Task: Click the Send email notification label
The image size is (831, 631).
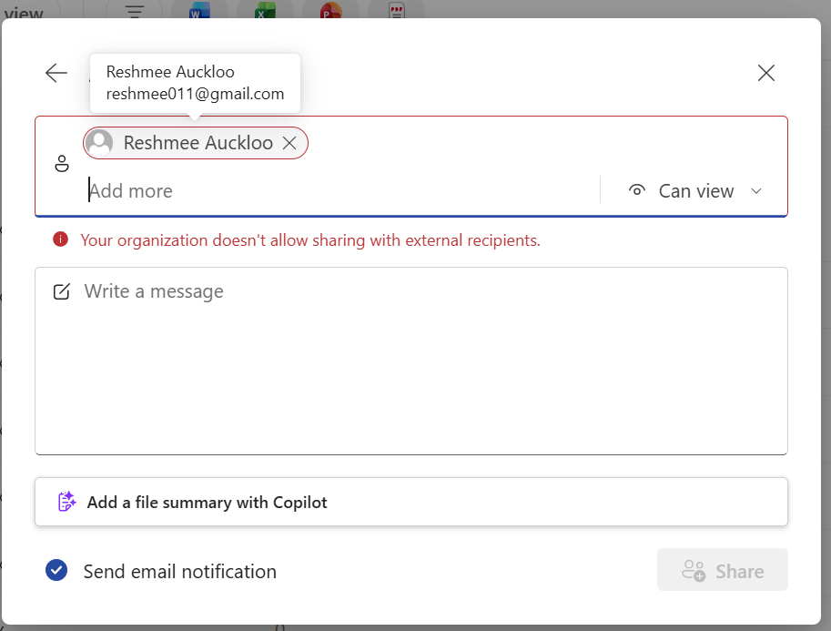Action: 179,572
